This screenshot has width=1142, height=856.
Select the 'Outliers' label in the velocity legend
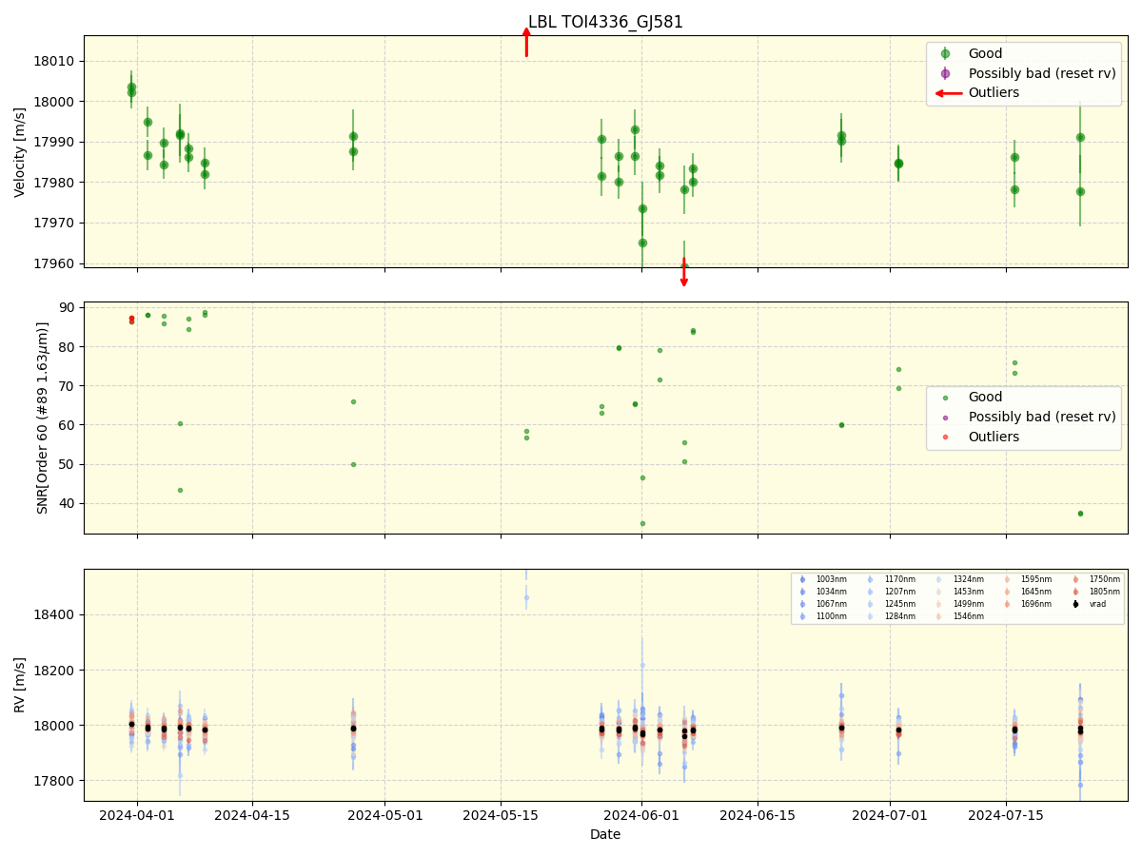[x=994, y=93]
